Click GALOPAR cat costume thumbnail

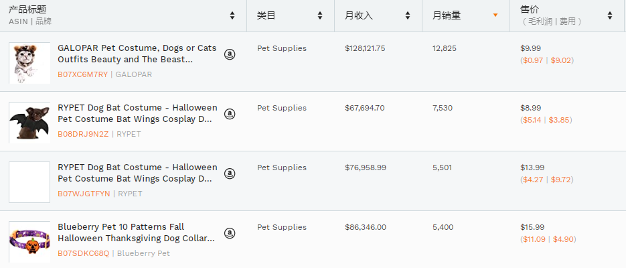click(29, 63)
